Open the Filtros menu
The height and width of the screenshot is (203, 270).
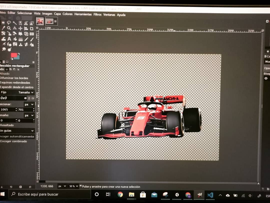click(x=97, y=15)
